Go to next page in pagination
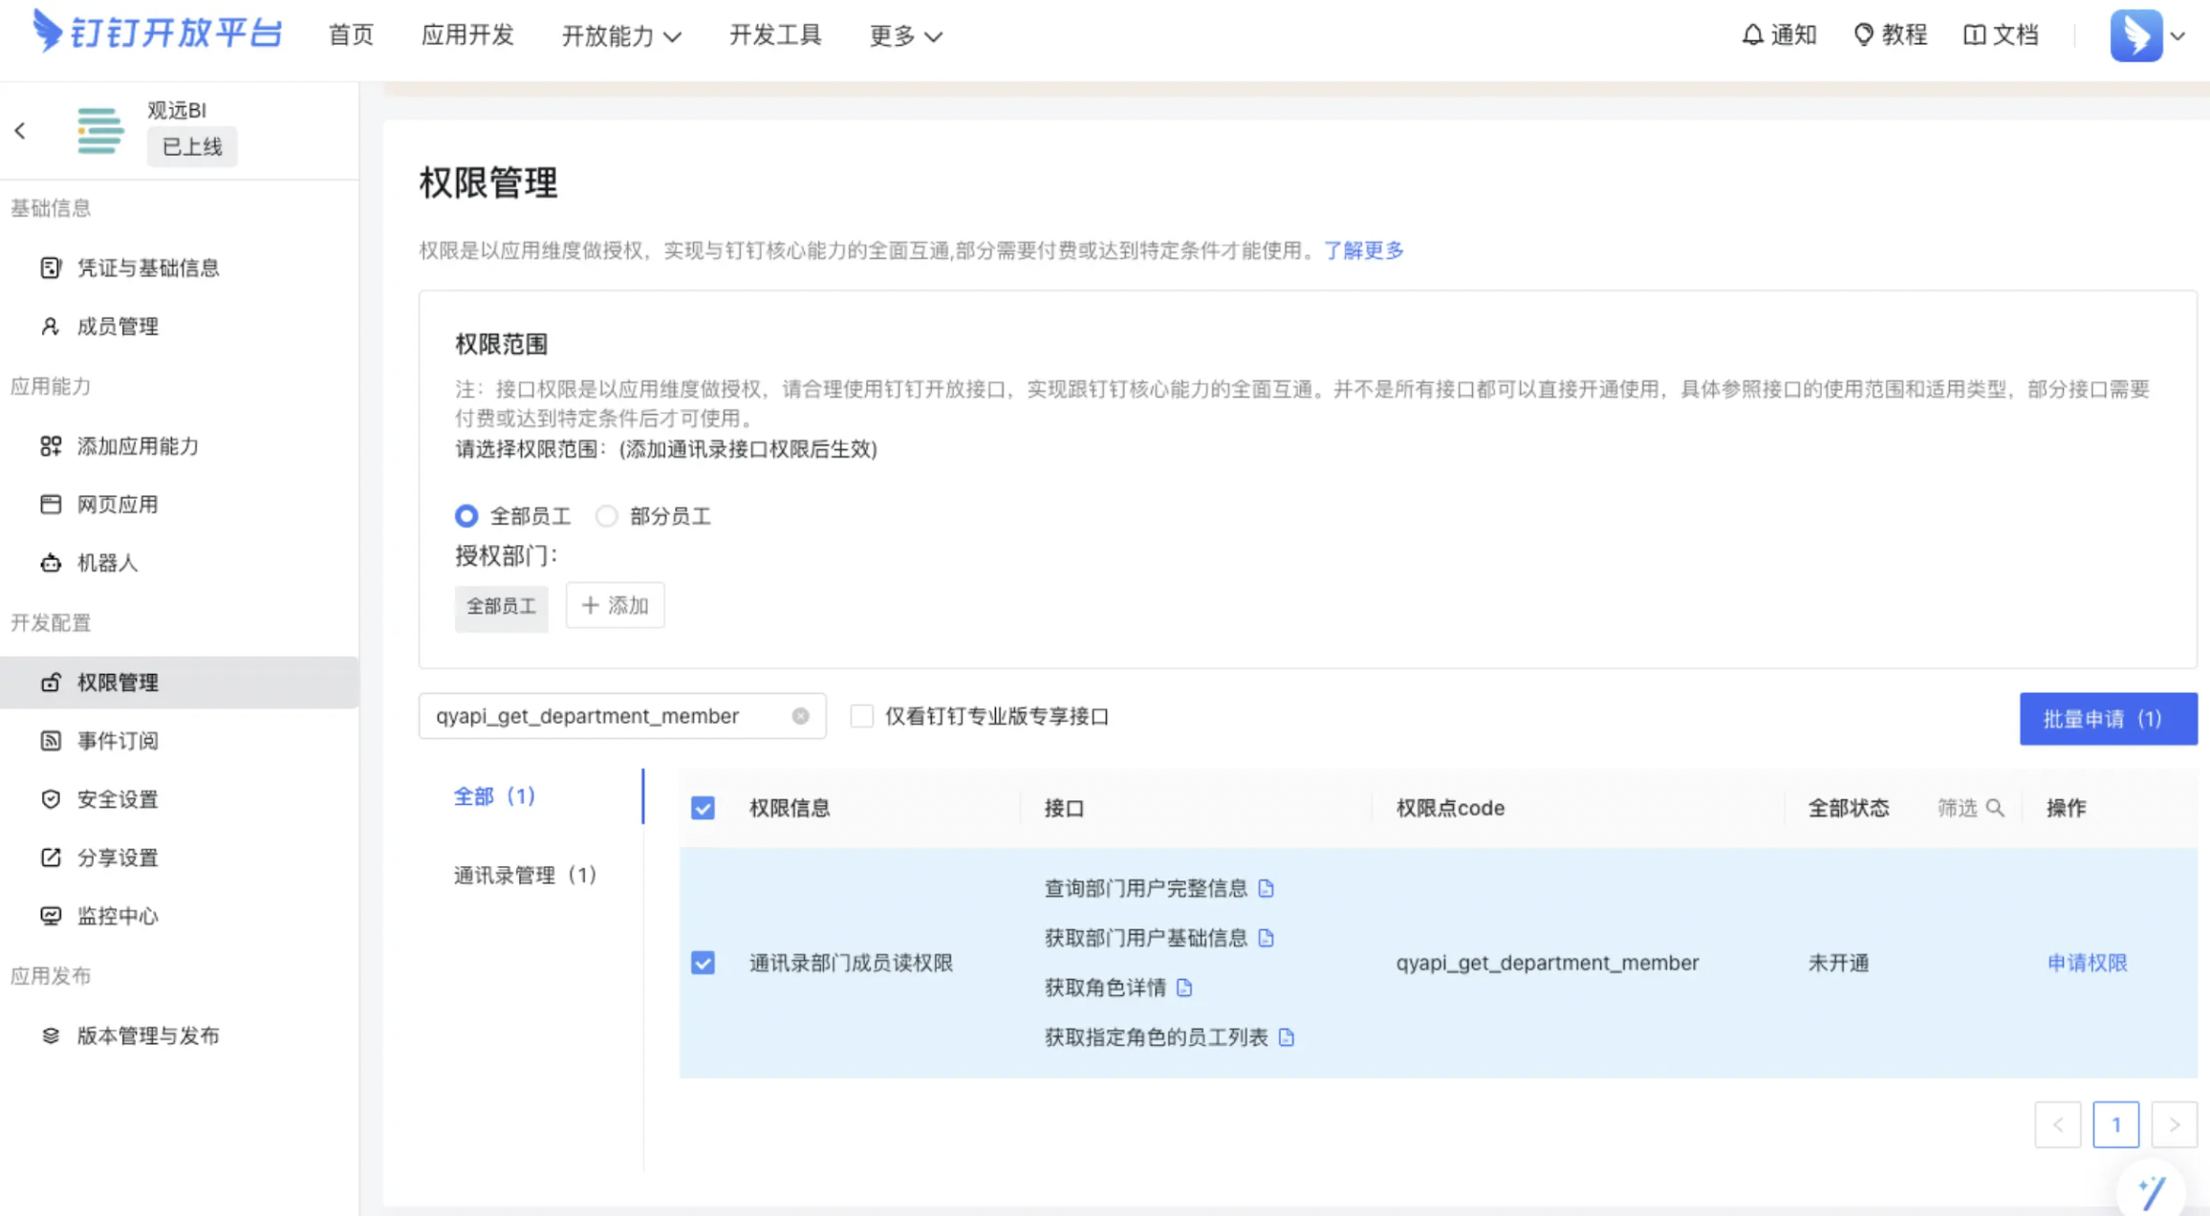The width and height of the screenshot is (2210, 1216). tap(2174, 1124)
